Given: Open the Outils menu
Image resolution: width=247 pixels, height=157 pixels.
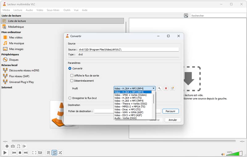Looking at the screenshot, I should (67, 10).
